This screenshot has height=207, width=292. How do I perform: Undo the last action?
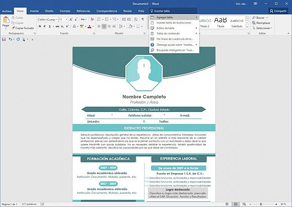click(10, 39)
